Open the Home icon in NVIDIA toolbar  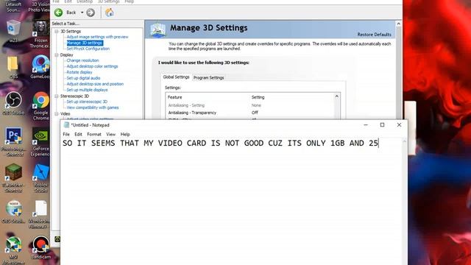click(x=110, y=13)
